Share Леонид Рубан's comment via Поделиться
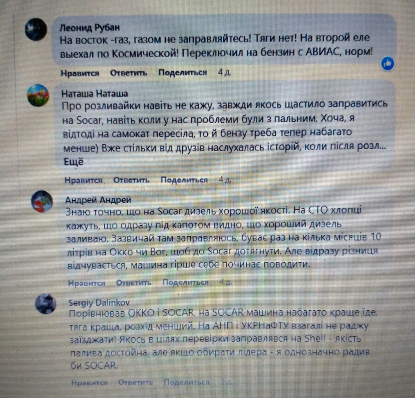 pos(183,72)
